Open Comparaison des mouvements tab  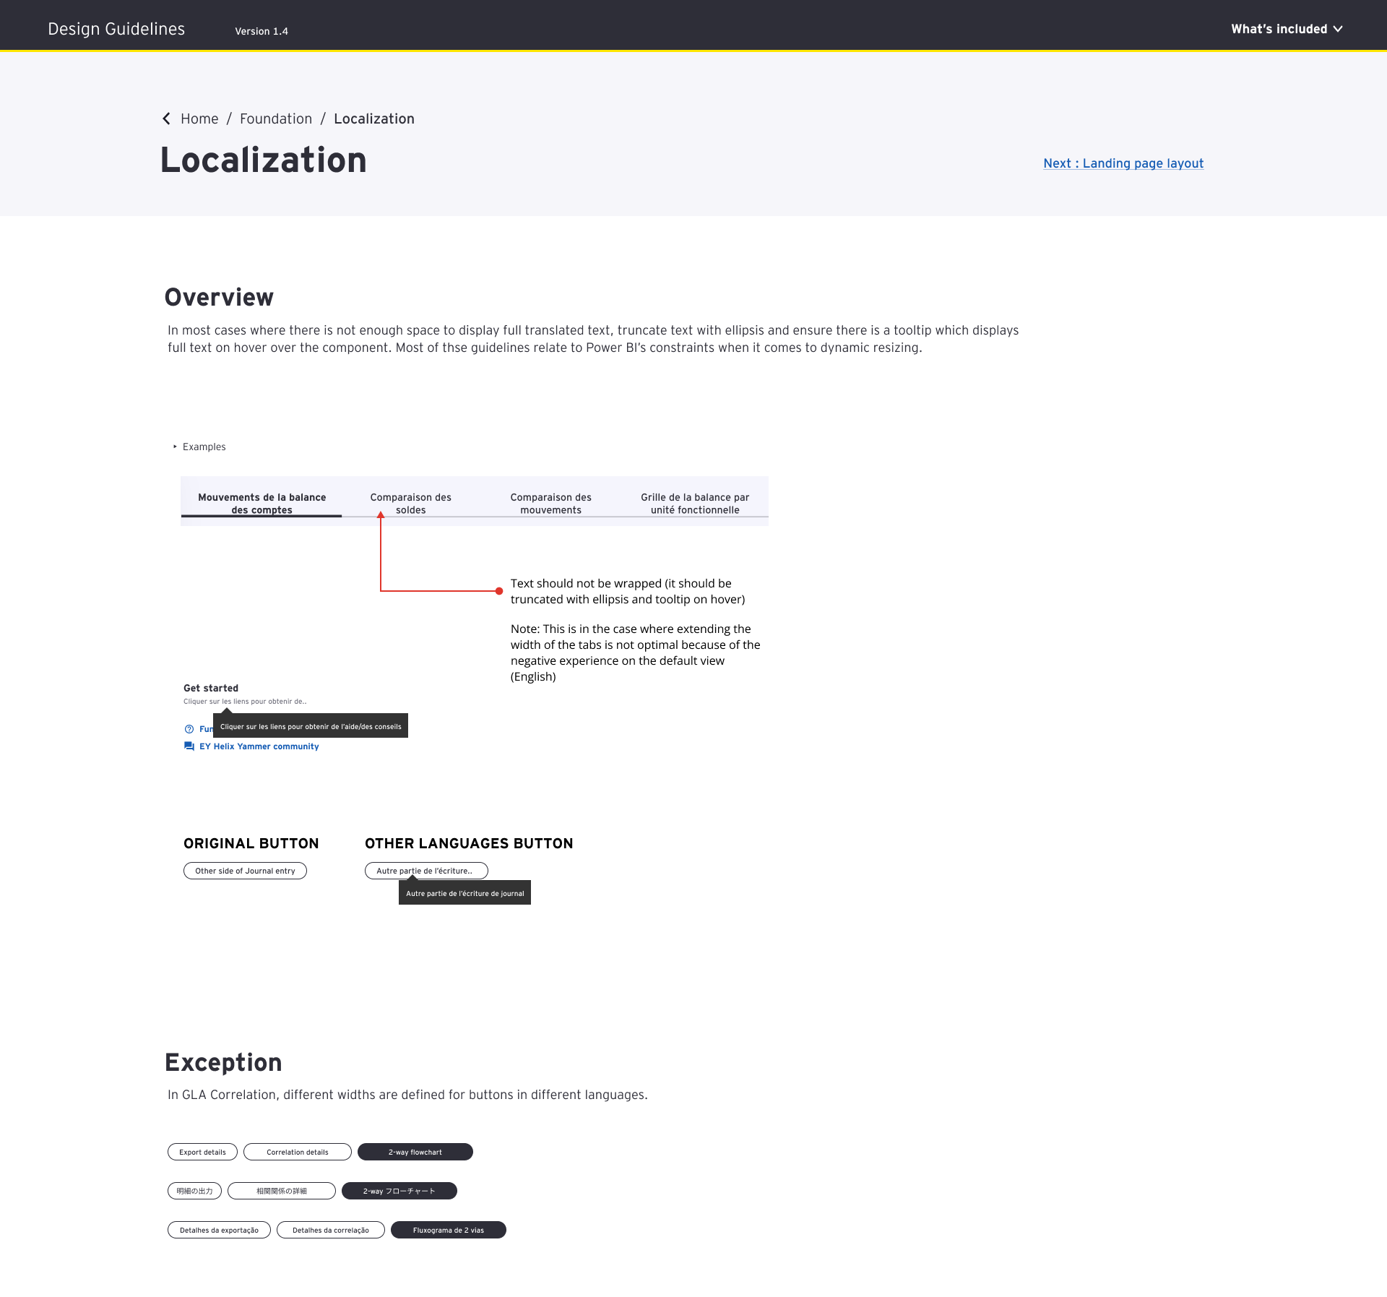550,503
